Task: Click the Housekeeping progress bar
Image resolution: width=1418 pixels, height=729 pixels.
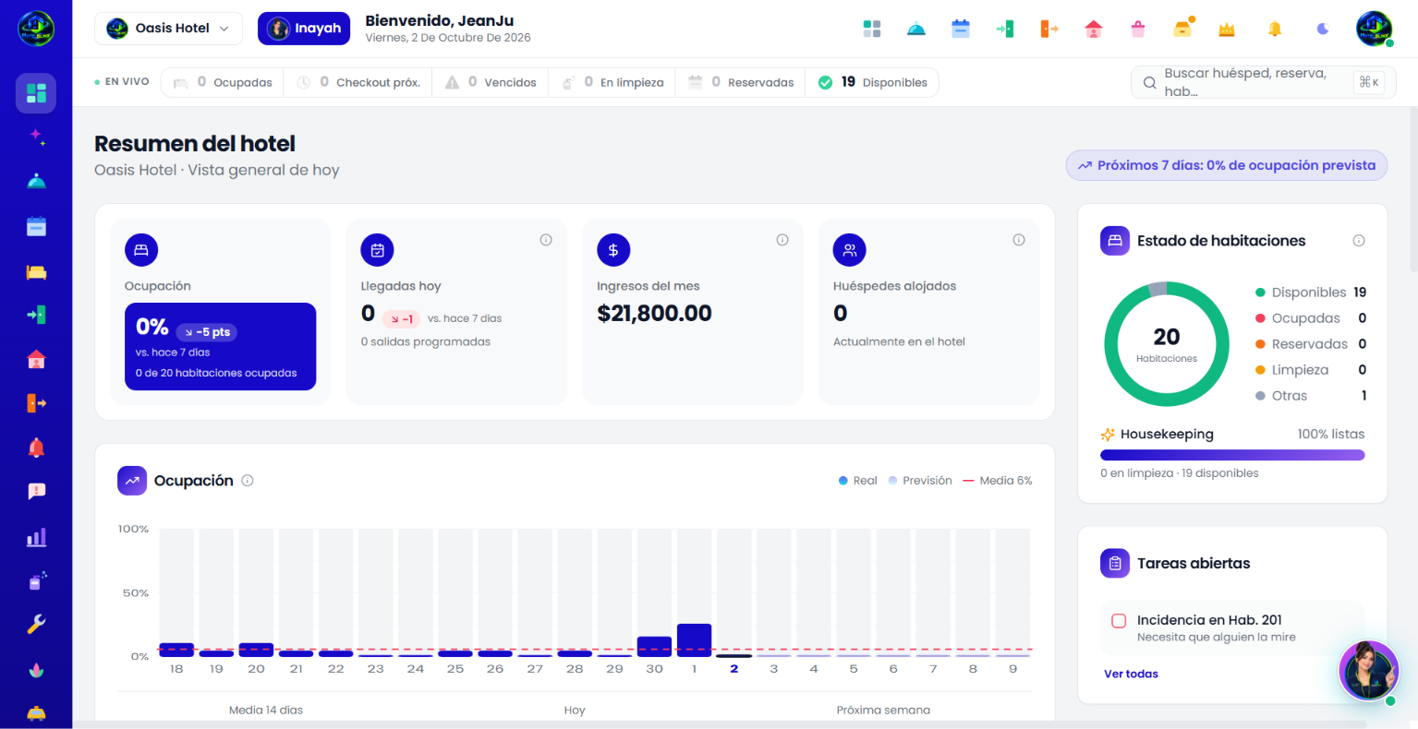Action: (x=1232, y=455)
